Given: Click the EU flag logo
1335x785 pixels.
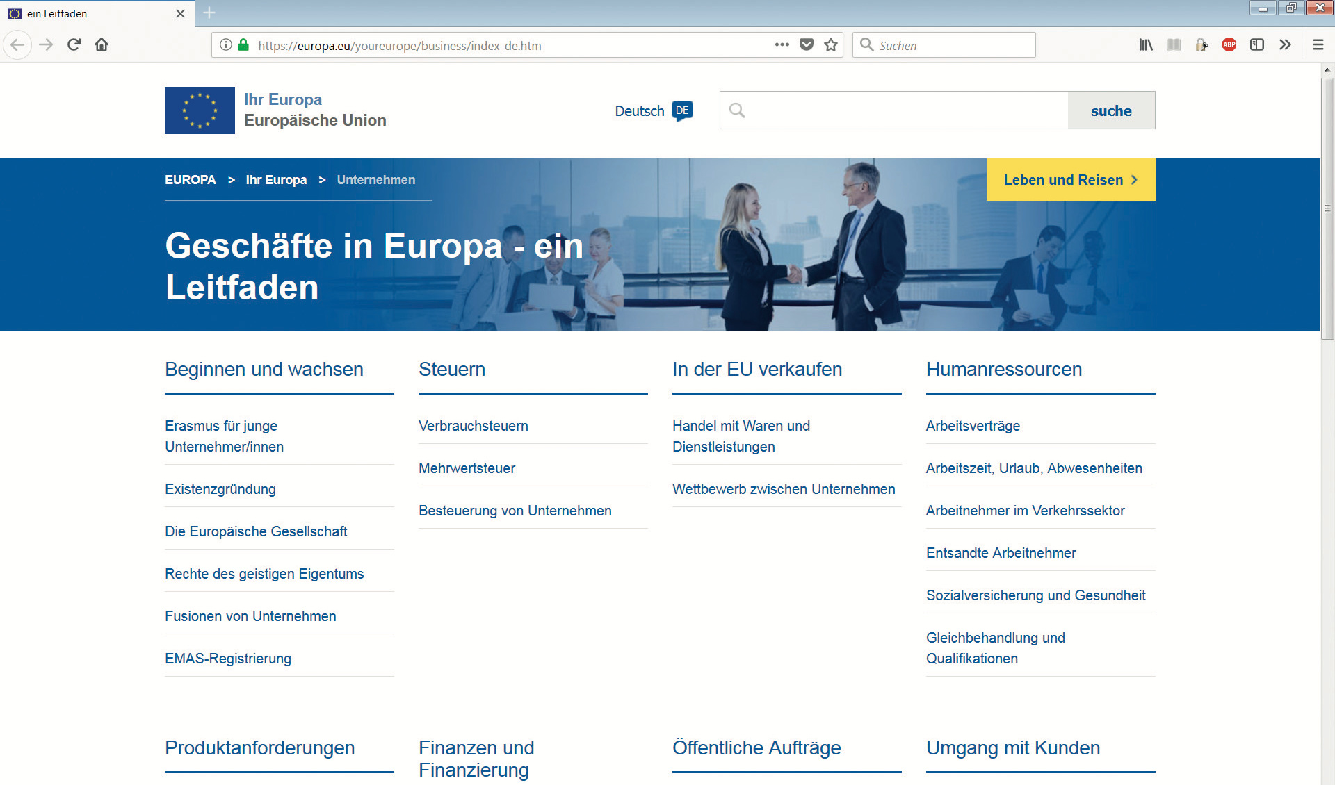Looking at the screenshot, I should (200, 110).
